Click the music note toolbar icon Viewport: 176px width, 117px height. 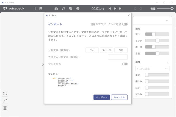pos(63,9)
